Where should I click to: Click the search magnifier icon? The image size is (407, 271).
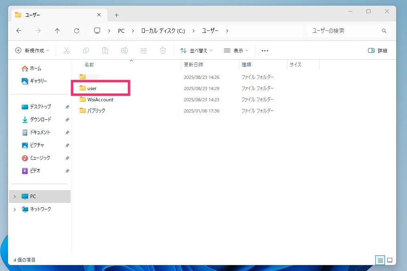384,31
